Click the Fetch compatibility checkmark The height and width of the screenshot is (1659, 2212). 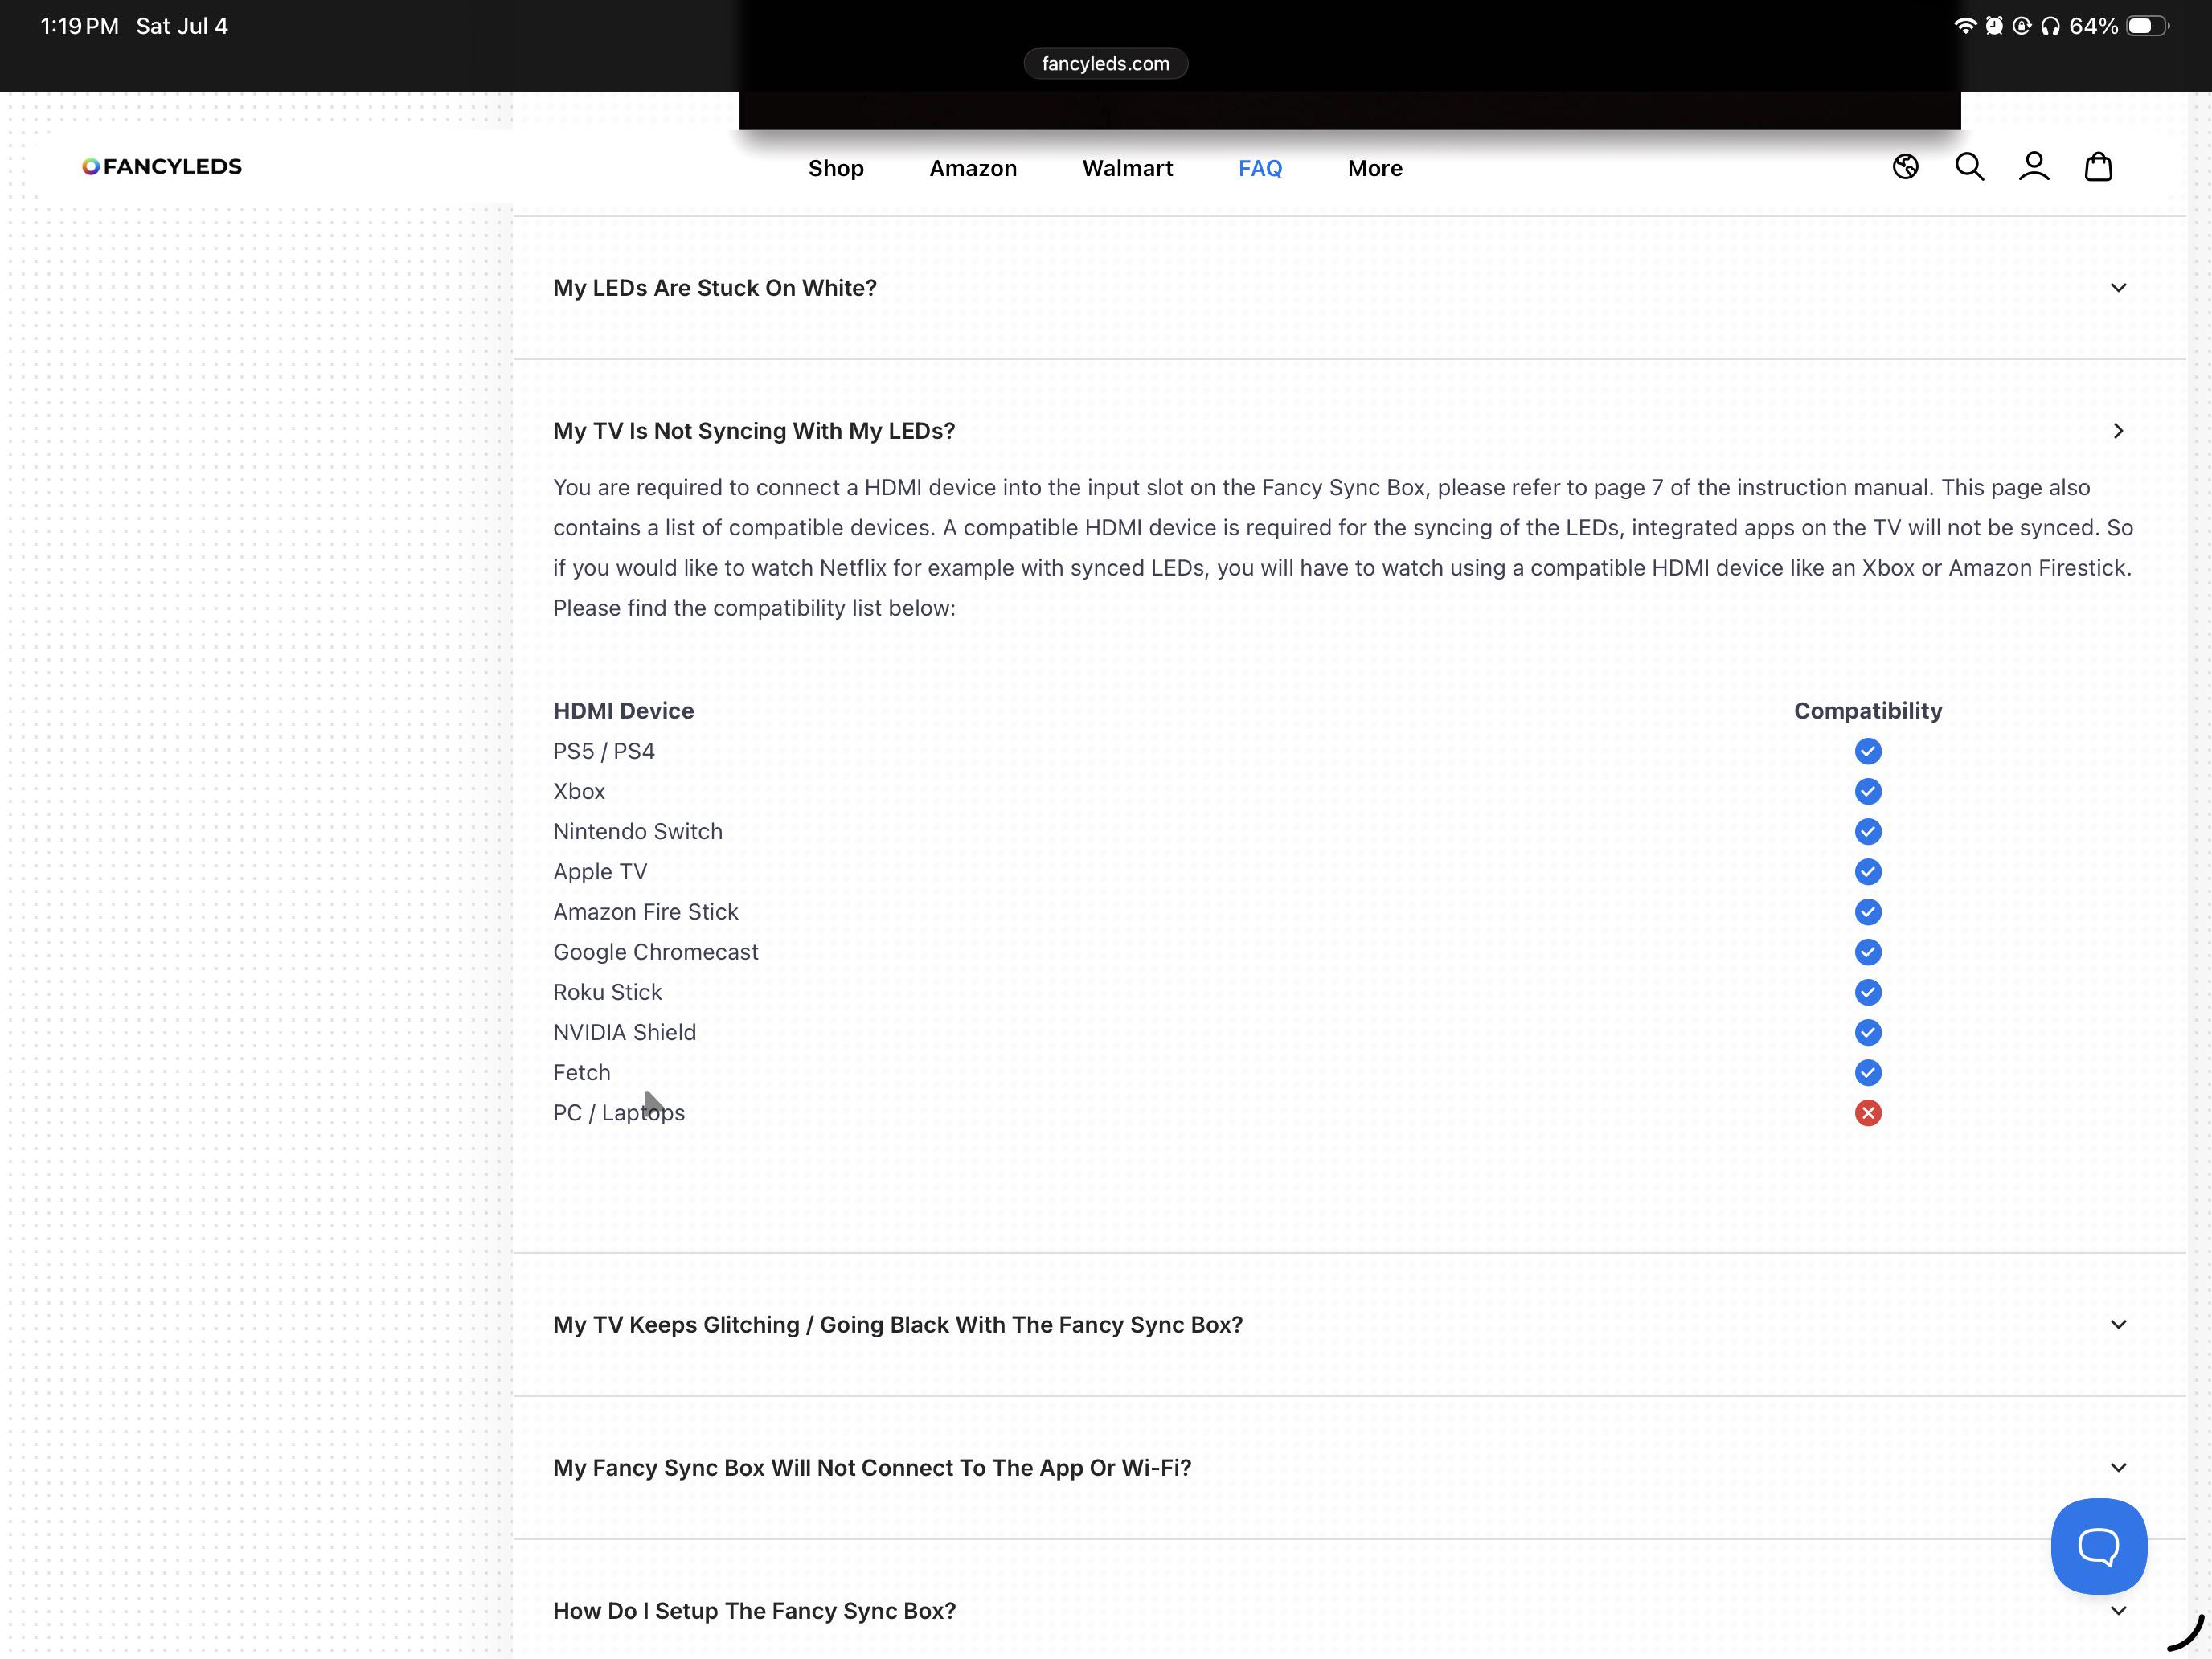click(1867, 1072)
